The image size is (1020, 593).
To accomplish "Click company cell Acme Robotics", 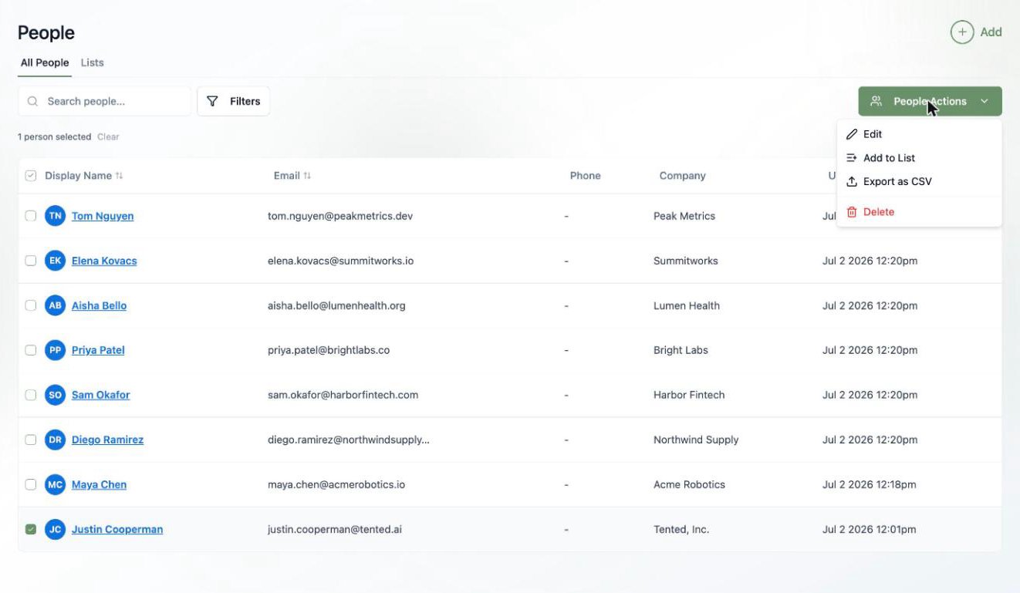I will click(689, 484).
